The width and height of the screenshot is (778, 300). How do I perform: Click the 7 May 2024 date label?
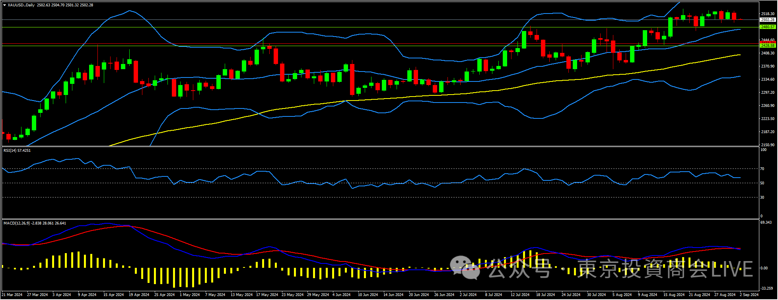215,295
